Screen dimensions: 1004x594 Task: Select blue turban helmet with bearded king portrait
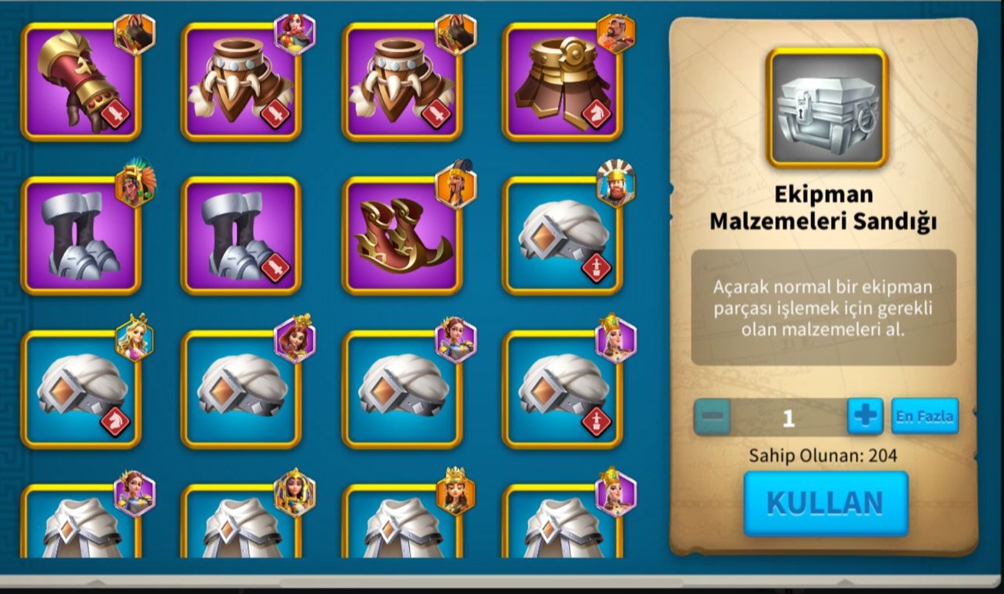563,236
